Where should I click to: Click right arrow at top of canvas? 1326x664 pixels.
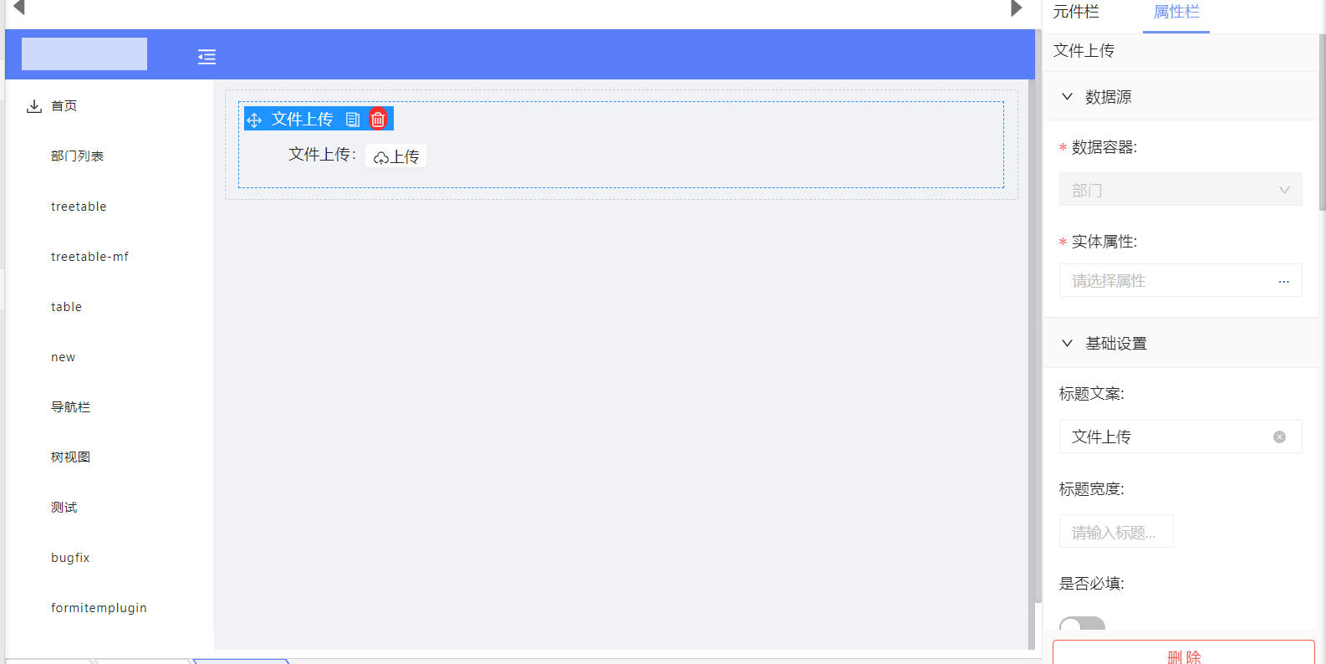coord(1016,8)
